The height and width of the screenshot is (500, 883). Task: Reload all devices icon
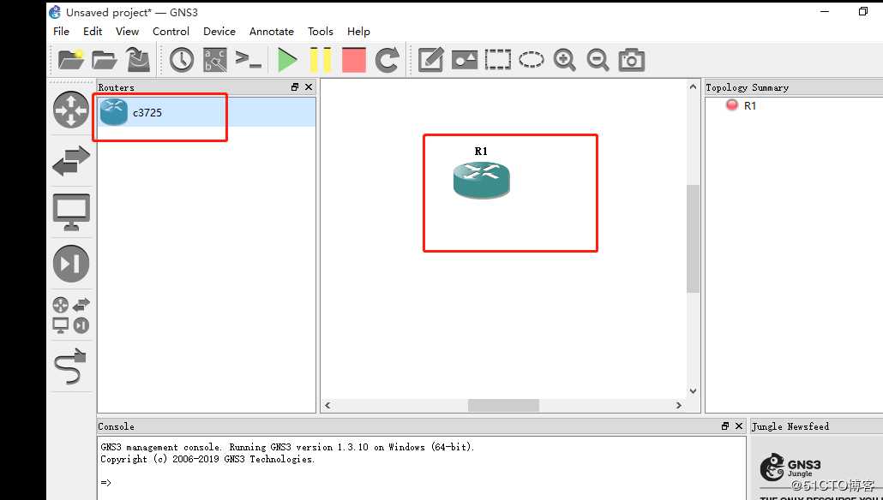coord(387,60)
